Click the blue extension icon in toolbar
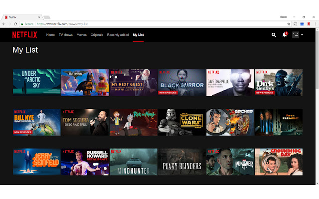 302,24
